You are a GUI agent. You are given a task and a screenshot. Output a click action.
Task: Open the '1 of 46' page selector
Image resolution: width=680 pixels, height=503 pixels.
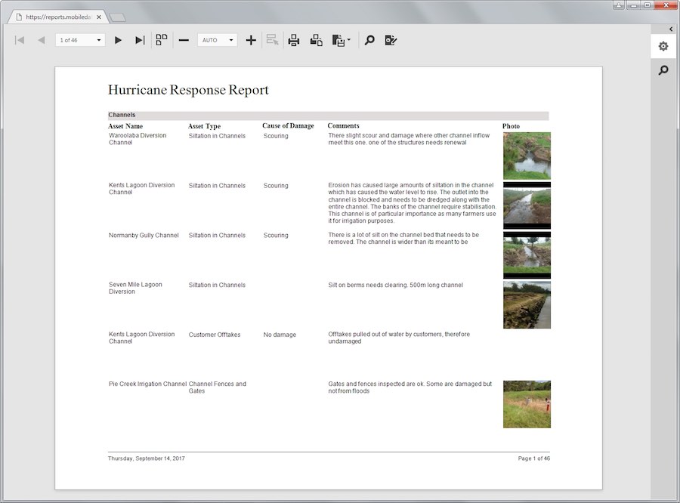tap(80, 40)
